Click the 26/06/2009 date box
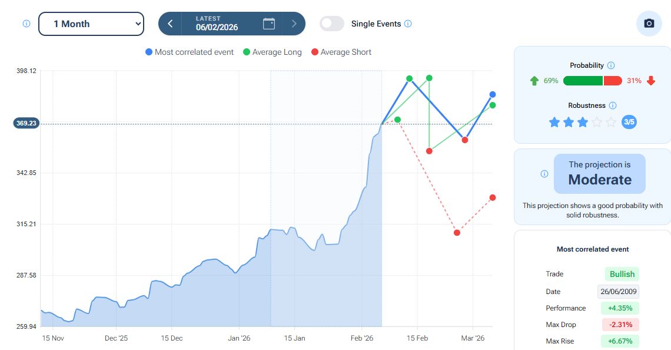Screen dimensions: 671x350 [x=618, y=292]
